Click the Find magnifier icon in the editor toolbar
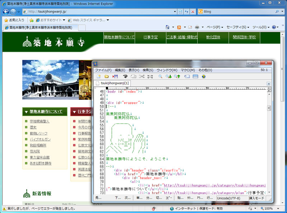 coord(160,76)
